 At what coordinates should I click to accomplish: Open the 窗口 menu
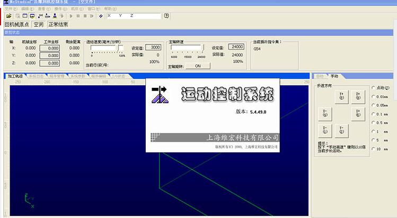coord(94,9)
